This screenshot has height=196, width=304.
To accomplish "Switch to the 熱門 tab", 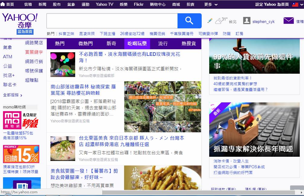I will 59,44.
